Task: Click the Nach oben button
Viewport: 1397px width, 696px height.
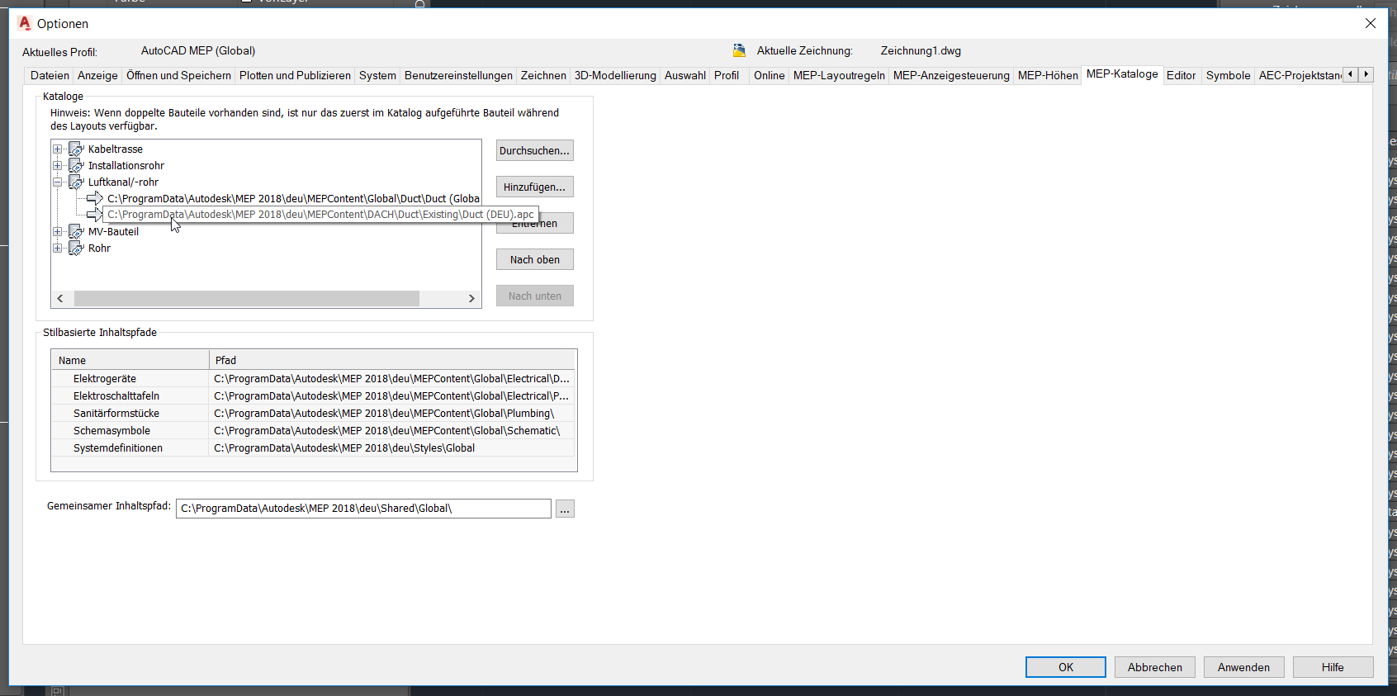Action: 535,259
